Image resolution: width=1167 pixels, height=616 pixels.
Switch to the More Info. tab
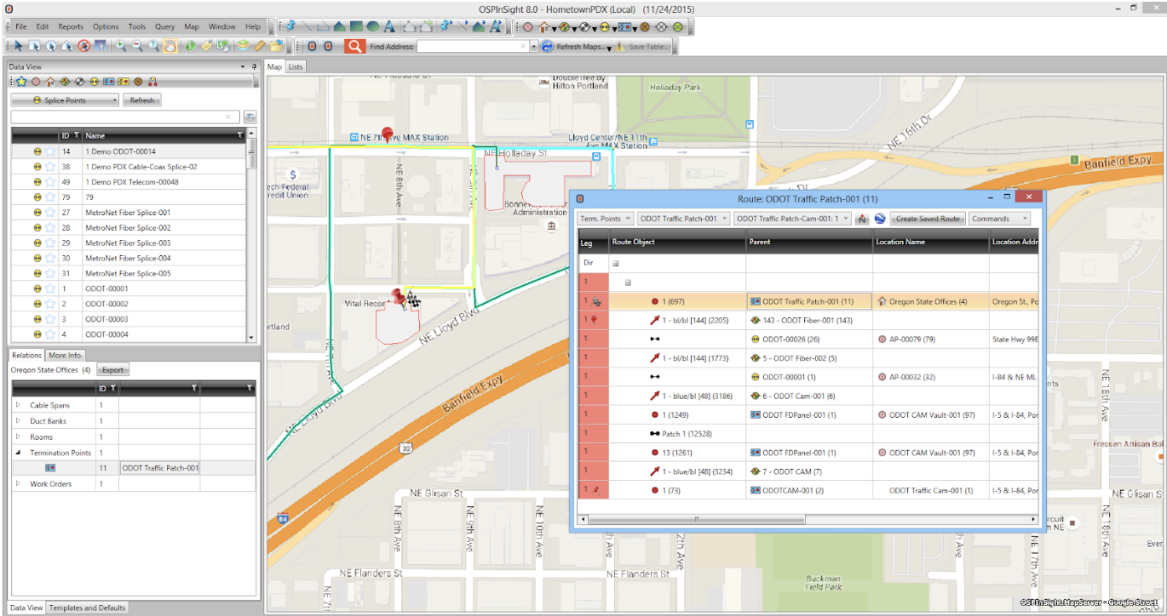[65, 355]
